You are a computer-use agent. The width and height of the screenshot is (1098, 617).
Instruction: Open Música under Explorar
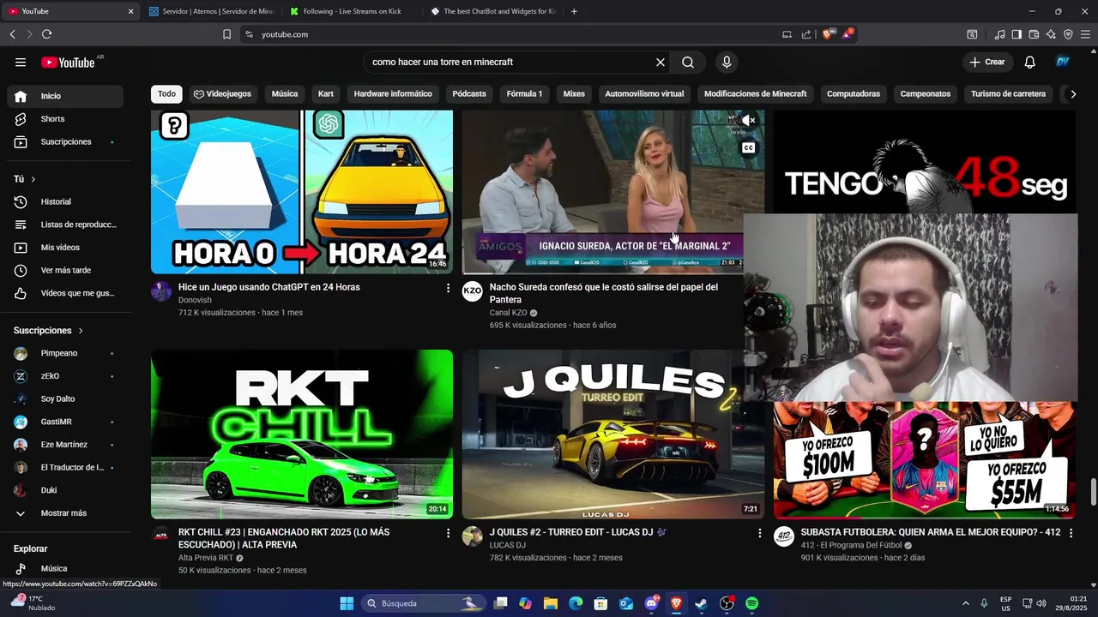[x=65, y=568]
